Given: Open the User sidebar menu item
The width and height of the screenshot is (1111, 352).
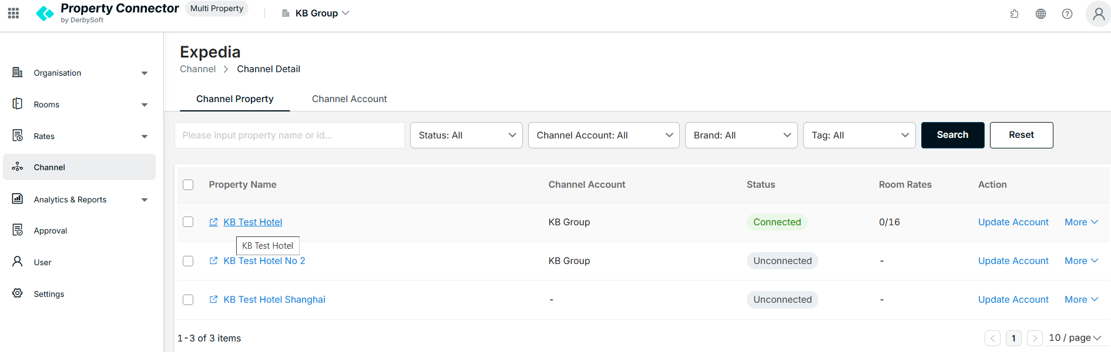Looking at the screenshot, I should [x=79, y=262].
